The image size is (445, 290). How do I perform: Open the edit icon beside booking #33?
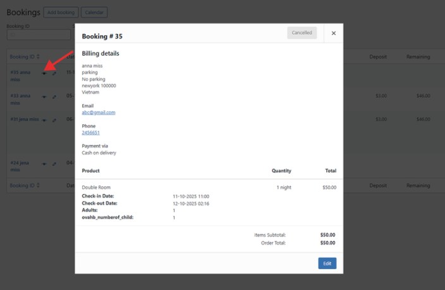pyautogui.click(x=54, y=96)
